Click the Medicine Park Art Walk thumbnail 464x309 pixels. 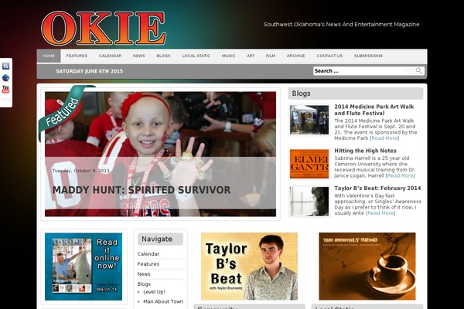[309, 120]
